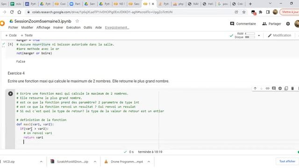
Task: Click the False output of cell 6
Action: tap(21, 62)
